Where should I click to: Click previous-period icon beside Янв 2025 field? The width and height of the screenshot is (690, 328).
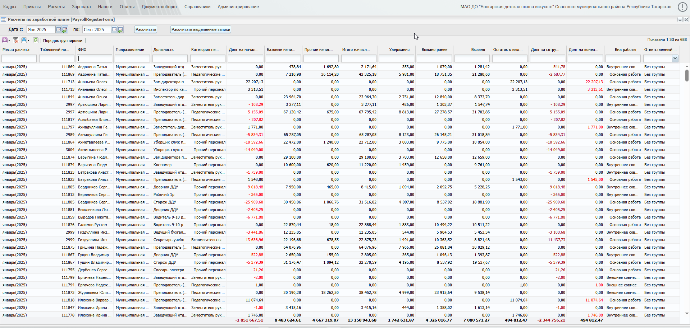(65, 30)
